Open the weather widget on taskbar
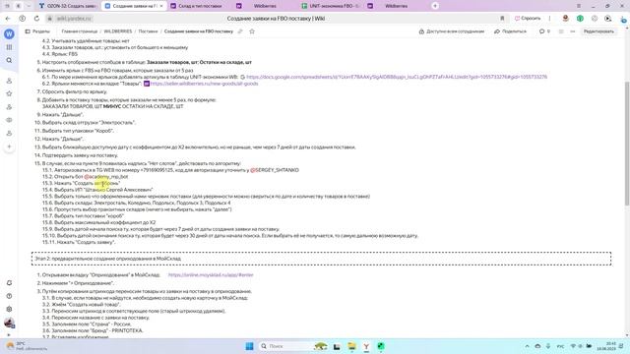Screen dimensions: 630x354 coord(27,346)
